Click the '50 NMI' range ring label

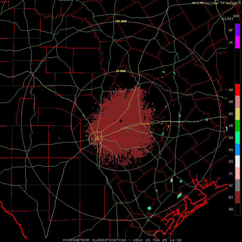[x=121, y=71]
